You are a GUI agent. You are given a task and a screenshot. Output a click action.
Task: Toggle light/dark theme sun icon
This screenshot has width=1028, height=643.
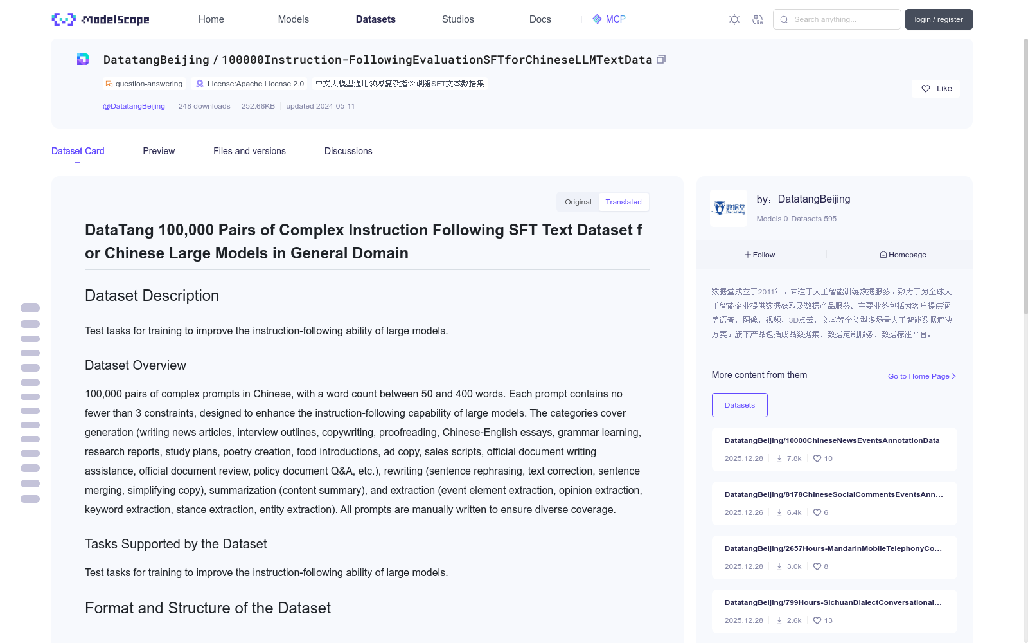(x=734, y=19)
